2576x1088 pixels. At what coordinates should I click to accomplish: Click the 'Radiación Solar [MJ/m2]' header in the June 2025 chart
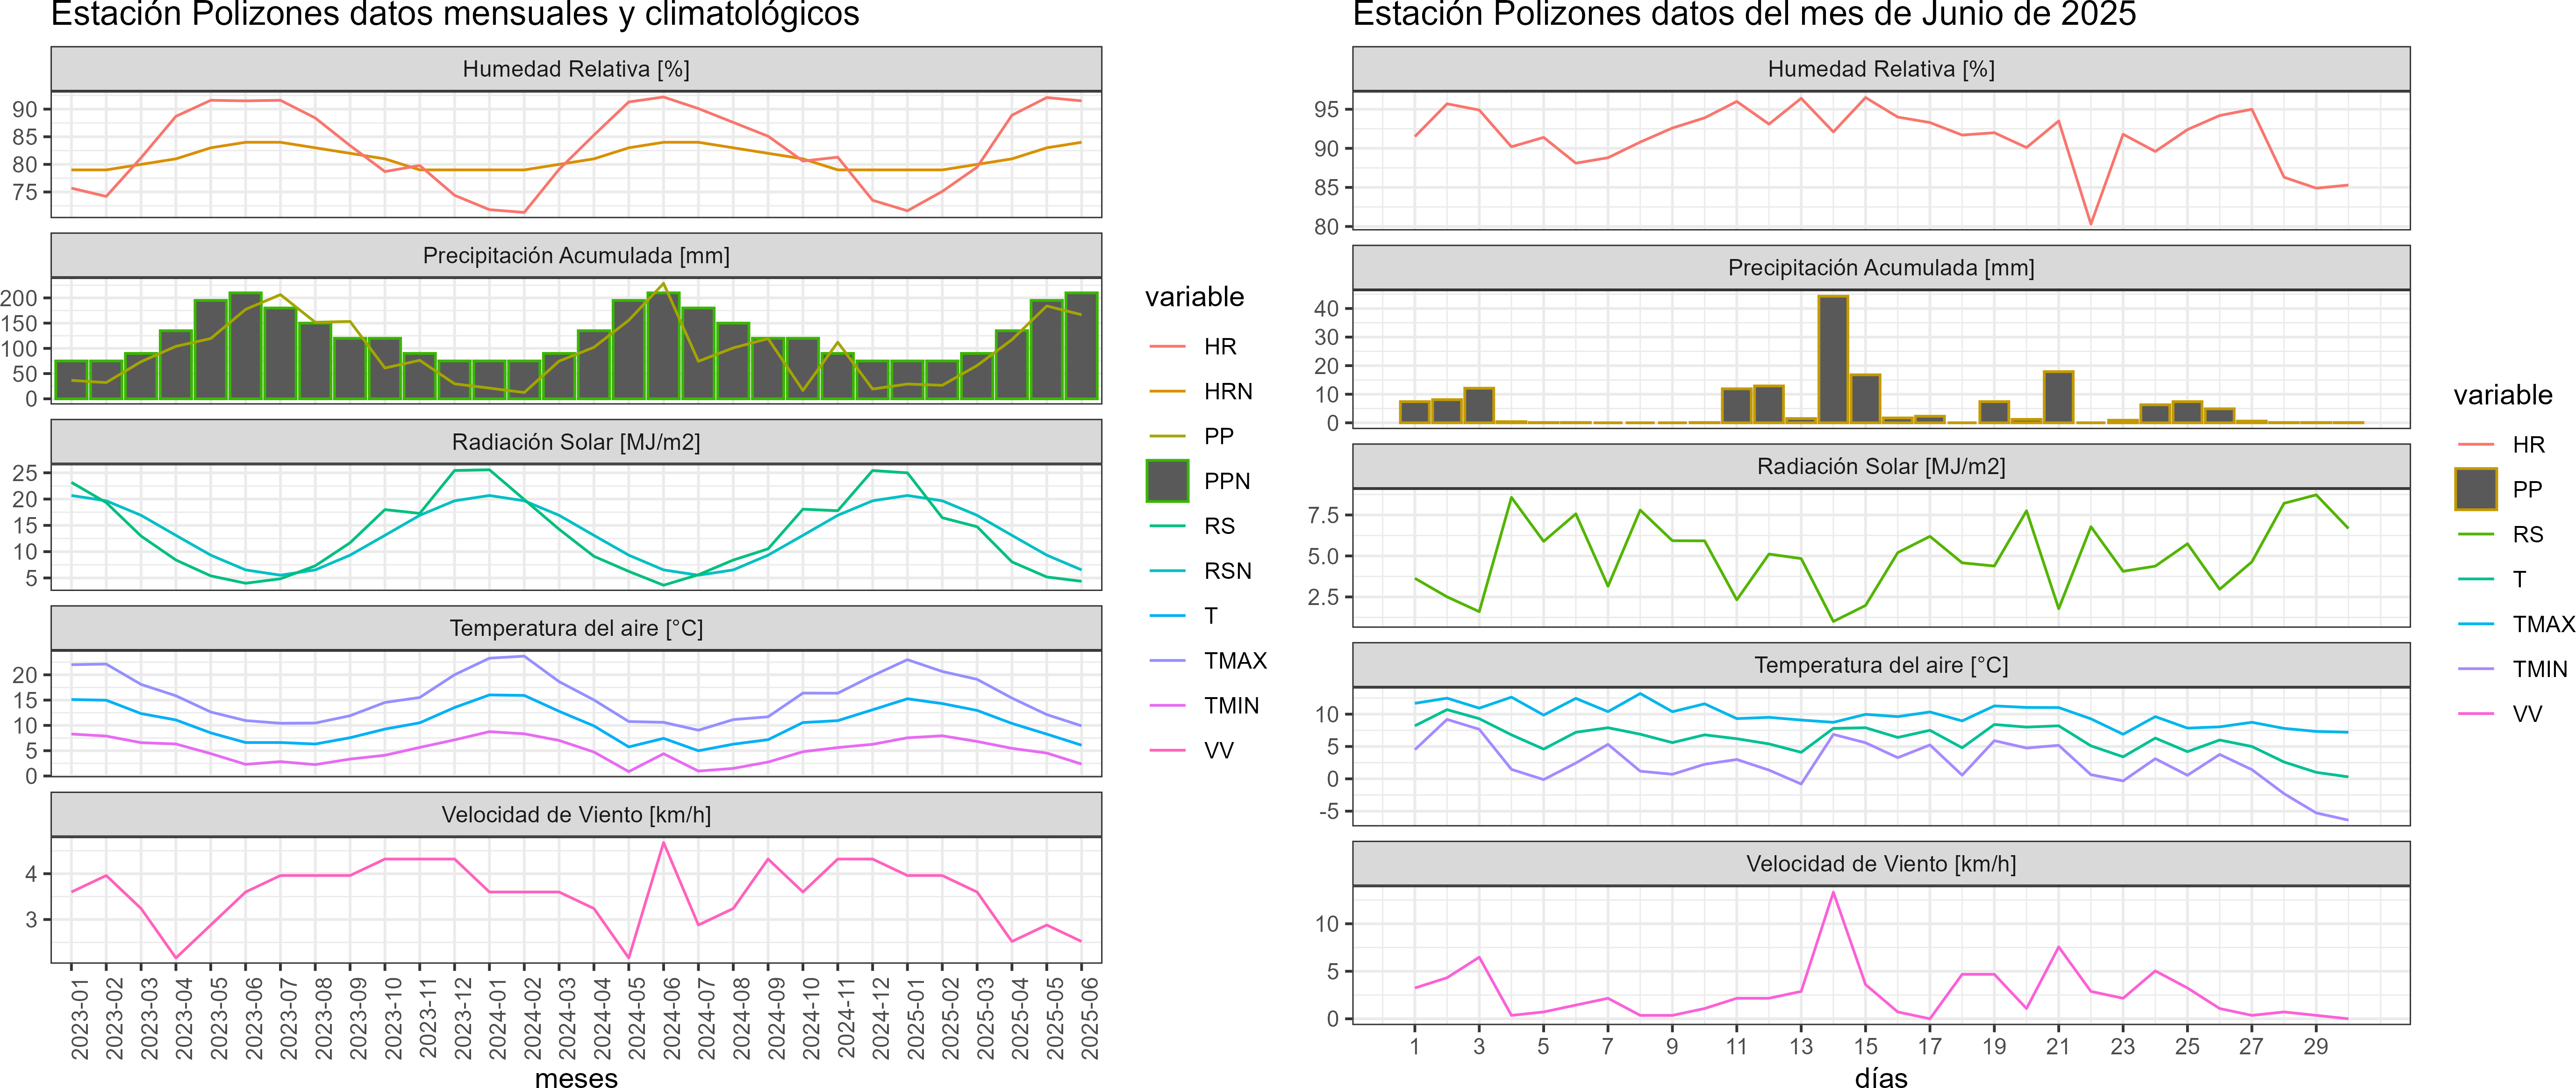click(x=1881, y=467)
